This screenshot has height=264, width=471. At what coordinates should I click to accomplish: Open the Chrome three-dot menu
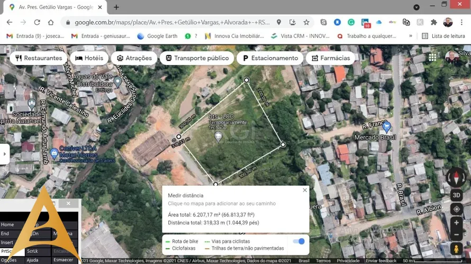tap(462, 22)
